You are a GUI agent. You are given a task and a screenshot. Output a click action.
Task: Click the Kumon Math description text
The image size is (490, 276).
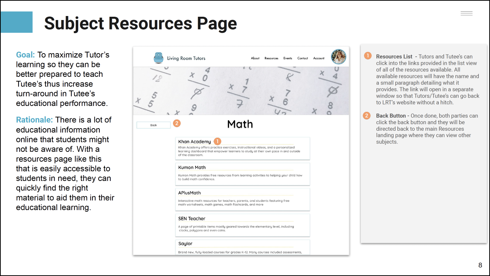[x=240, y=177]
